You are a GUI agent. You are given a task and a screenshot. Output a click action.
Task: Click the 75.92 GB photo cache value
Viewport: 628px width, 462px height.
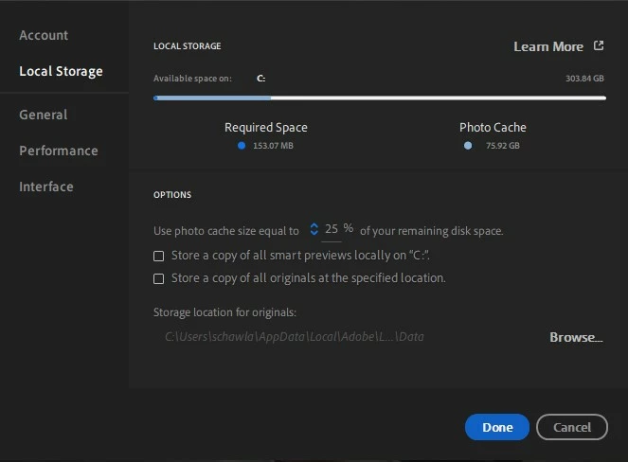(x=503, y=146)
